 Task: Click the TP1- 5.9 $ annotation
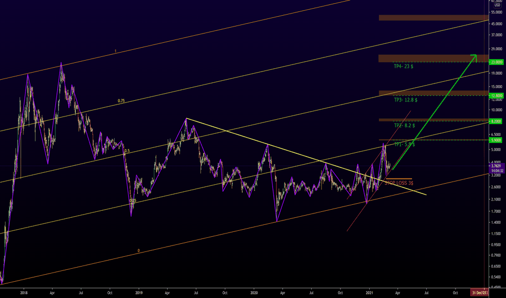pos(404,144)
